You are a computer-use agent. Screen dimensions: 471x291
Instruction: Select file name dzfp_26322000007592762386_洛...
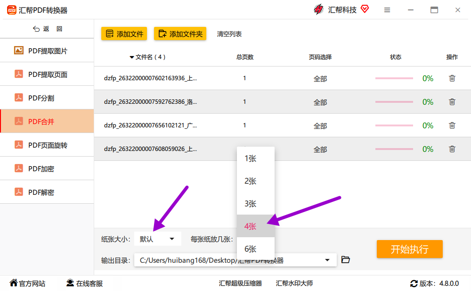151,102
